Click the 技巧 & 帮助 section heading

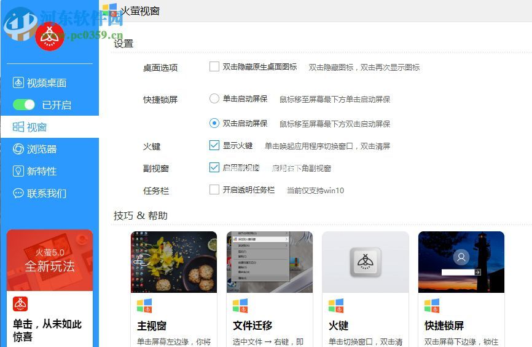pyautogui.click(x=141, y=215)
